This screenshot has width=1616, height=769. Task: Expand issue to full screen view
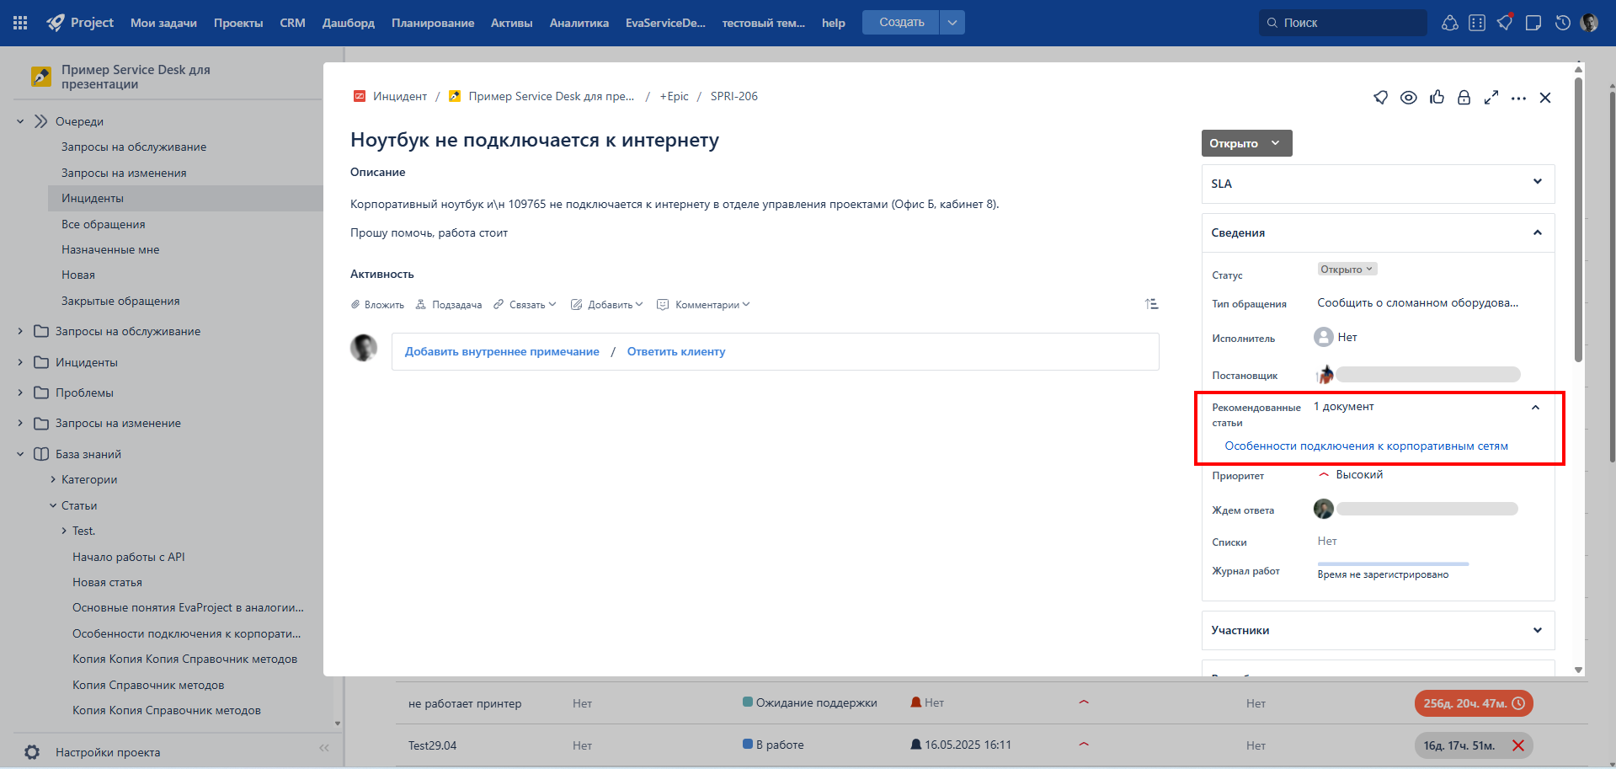[x=1491, y=98]
